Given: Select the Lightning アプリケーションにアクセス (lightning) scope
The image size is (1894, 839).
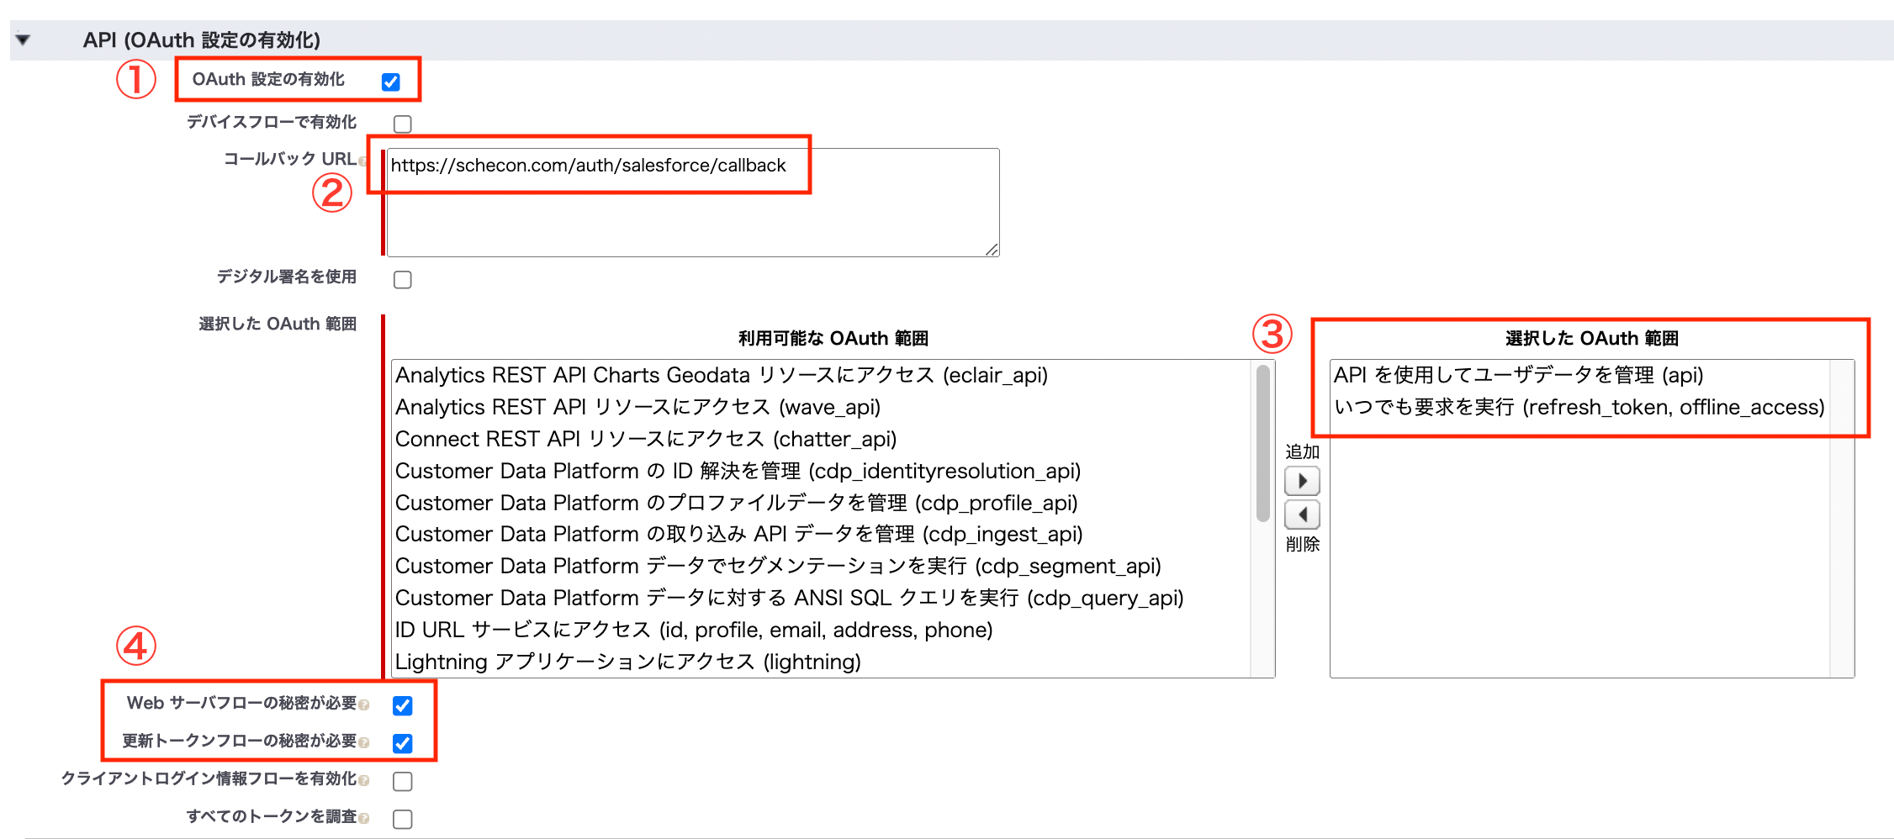Looking at the screenshot, I should coord(627,662).
